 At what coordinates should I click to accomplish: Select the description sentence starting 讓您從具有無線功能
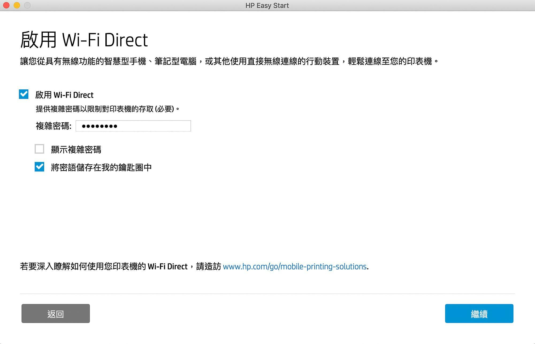tap(230, 61)
